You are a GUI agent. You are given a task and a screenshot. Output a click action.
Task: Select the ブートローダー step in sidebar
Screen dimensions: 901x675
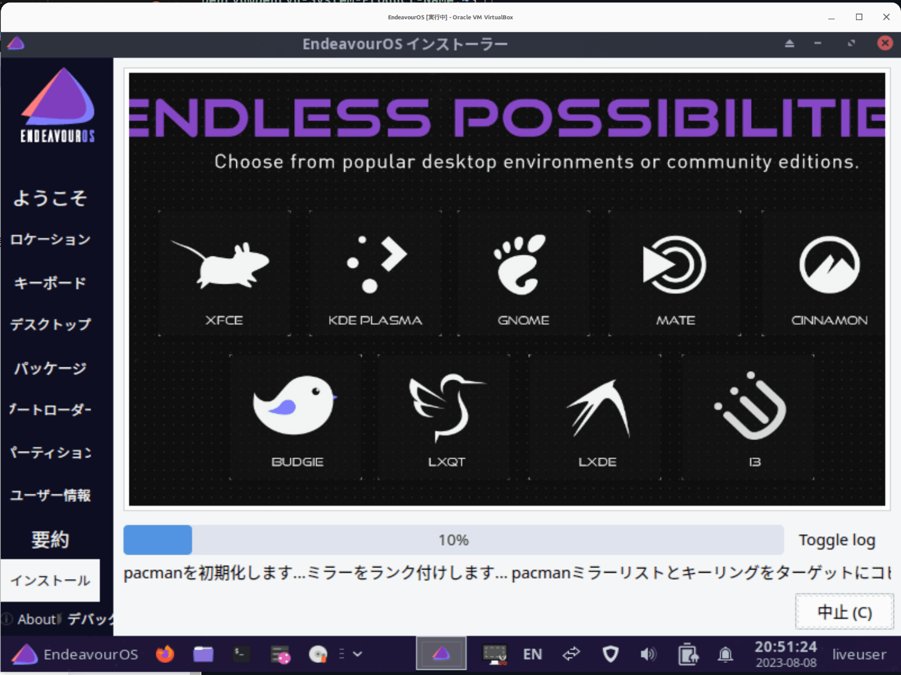50,409
